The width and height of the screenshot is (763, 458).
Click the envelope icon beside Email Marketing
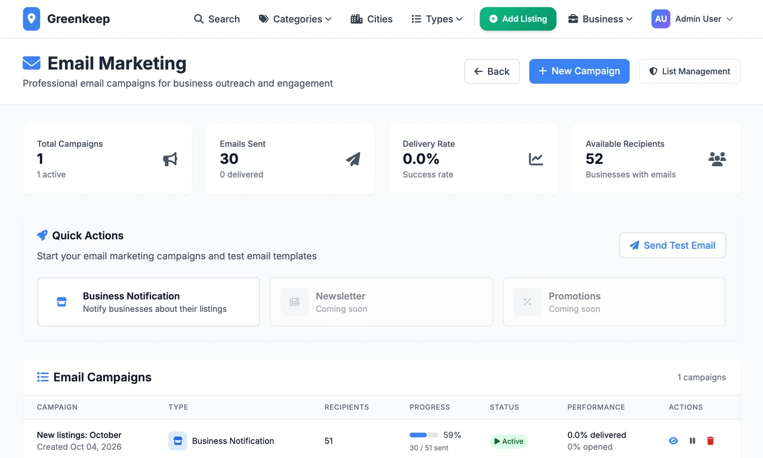31,62
